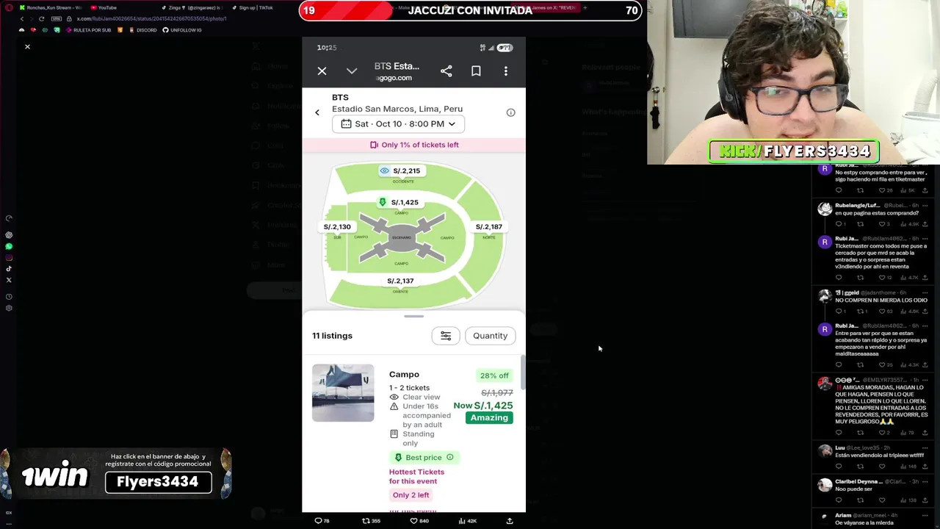
Task: Switch to the Sign up TikTok tab
Action: point(253,8)
